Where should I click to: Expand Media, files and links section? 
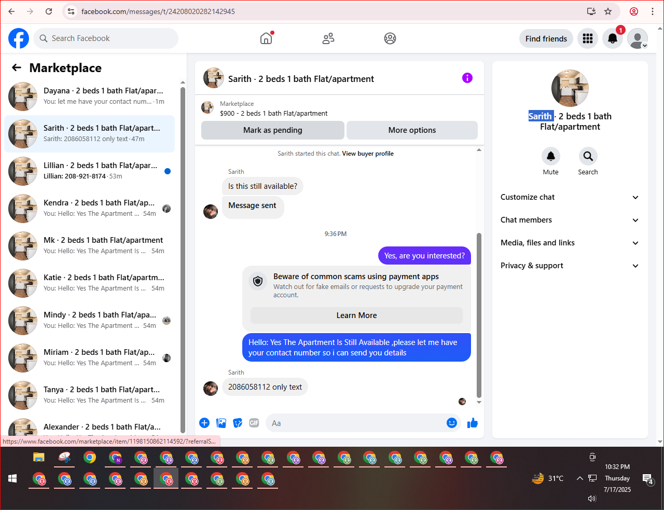coord(570,243)
